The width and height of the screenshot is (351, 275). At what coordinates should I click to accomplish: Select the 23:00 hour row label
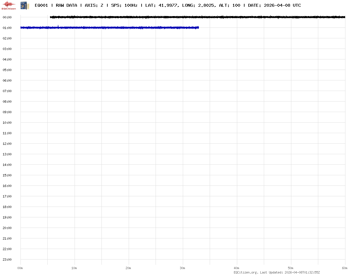[7, 259]
